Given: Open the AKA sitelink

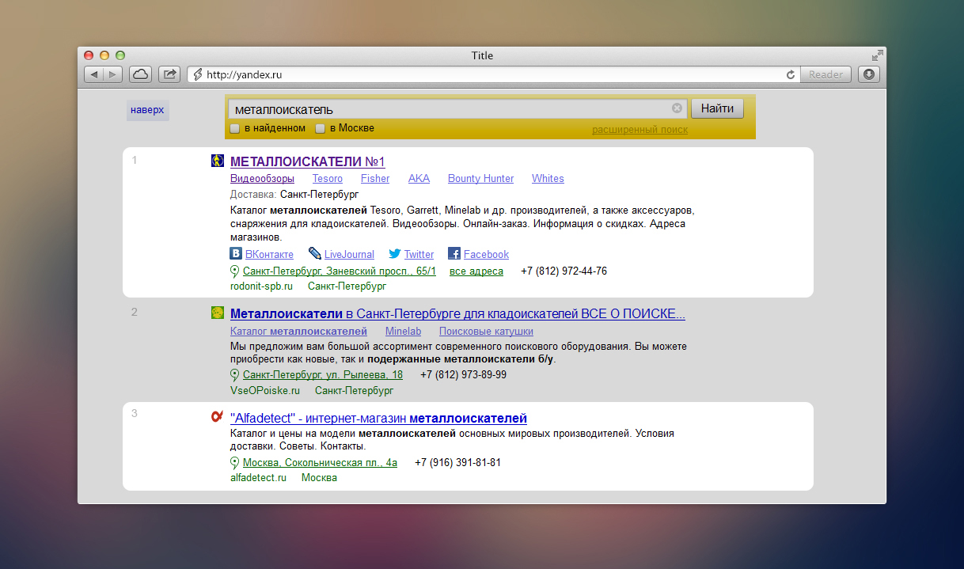Looking at the screenshot, I should (x=419, y=179).
